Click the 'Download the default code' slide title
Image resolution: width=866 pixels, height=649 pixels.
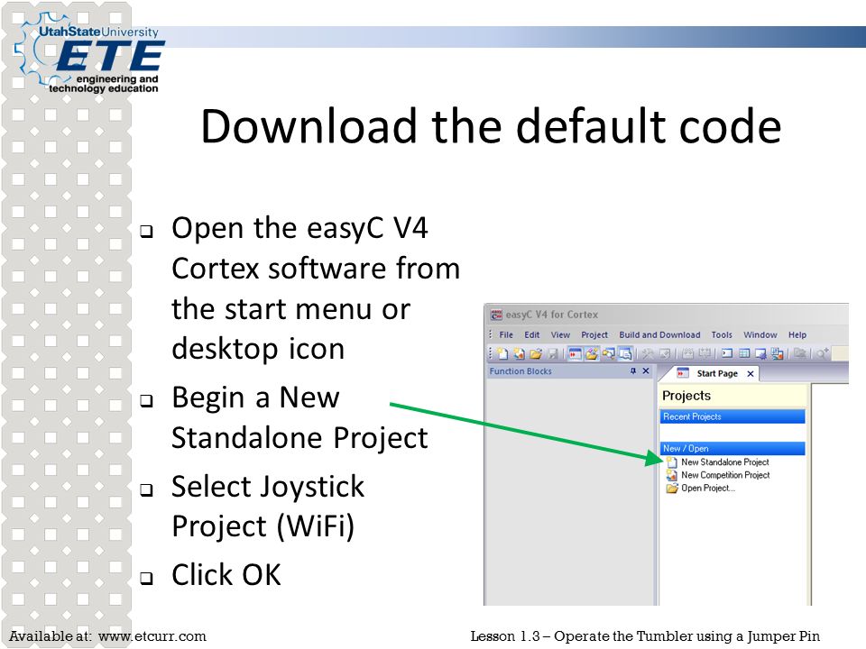(x=491, y=127)
